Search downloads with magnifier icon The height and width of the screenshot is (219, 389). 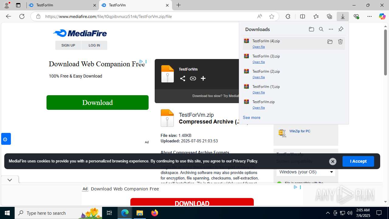tap(321, 29)
